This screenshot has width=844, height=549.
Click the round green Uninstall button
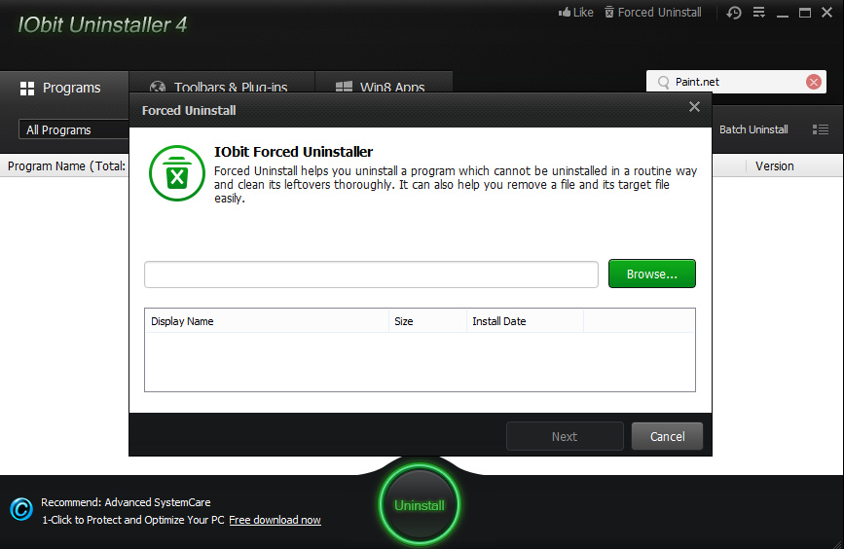420,505
